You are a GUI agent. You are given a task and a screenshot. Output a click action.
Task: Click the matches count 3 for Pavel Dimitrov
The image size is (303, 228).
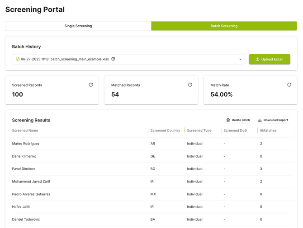261,169
